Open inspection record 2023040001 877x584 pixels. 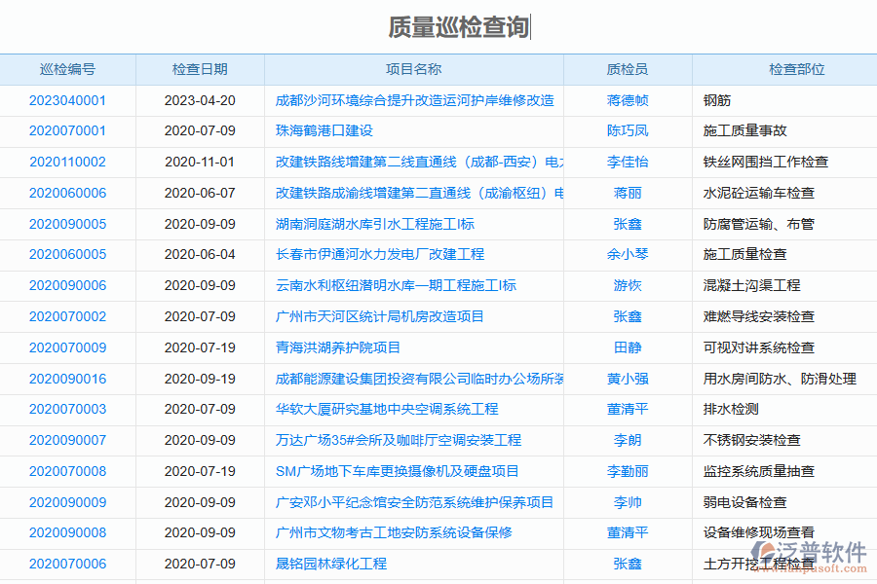68,100
